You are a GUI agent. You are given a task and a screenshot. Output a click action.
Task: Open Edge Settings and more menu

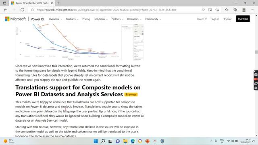point(253,10)
